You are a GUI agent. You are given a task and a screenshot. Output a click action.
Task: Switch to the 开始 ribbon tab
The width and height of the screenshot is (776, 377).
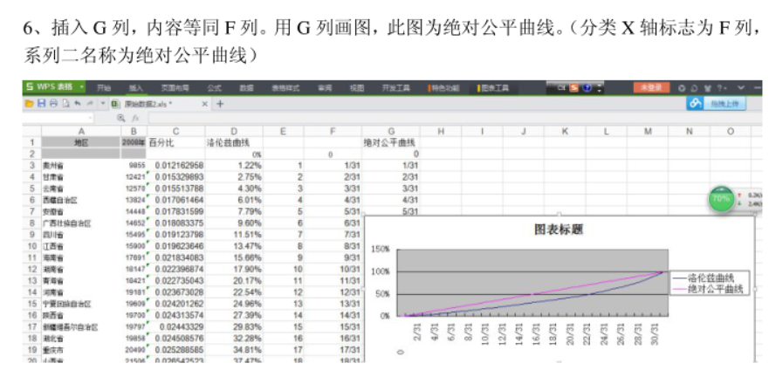[103, 88]
